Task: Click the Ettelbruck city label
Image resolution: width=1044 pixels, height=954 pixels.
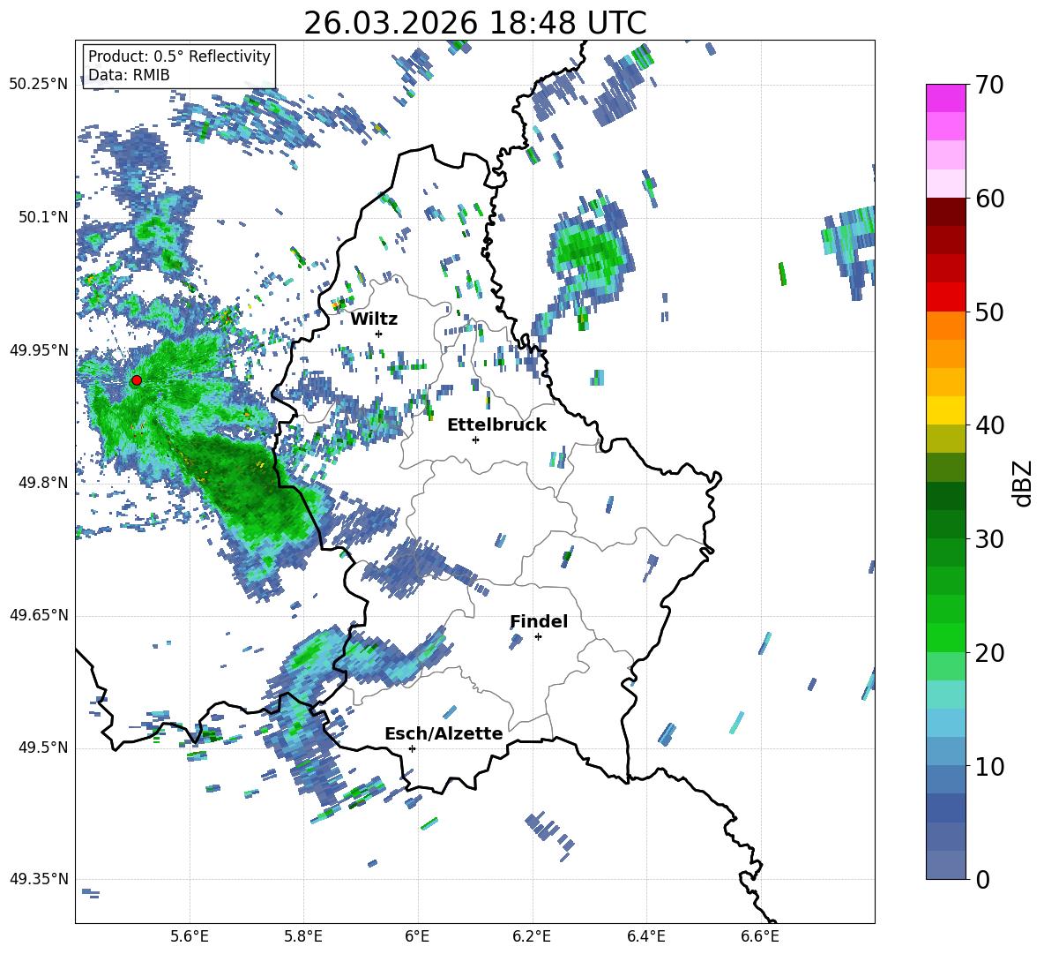Action: click(x=496, y=425)
